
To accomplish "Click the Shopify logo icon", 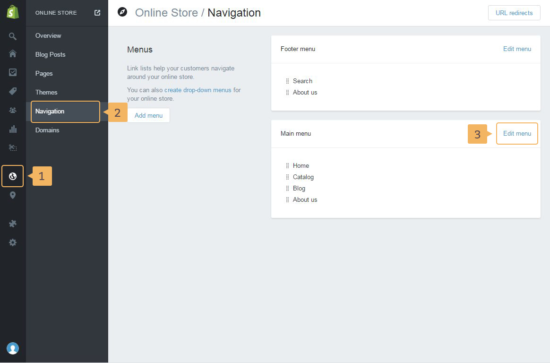I will 13,13.
